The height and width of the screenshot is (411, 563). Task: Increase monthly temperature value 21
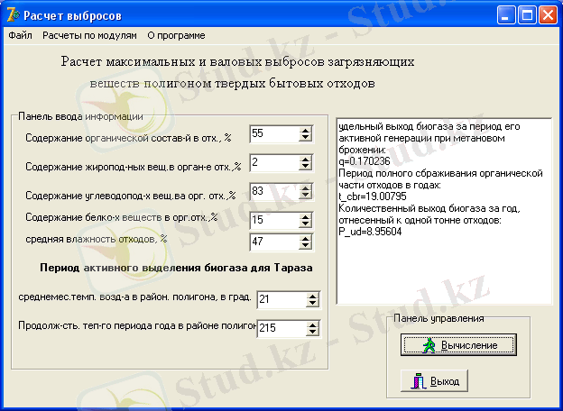[313, 297]
